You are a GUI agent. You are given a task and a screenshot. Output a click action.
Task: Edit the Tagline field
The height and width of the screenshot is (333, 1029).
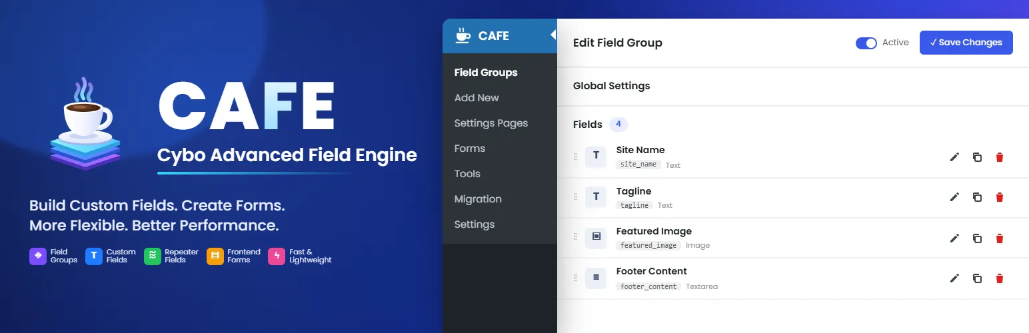pos(954,197)
